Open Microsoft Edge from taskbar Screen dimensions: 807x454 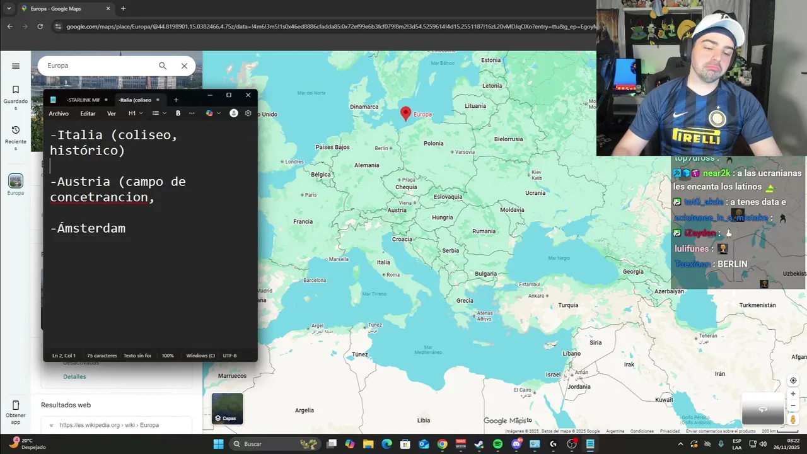(386, 444)
